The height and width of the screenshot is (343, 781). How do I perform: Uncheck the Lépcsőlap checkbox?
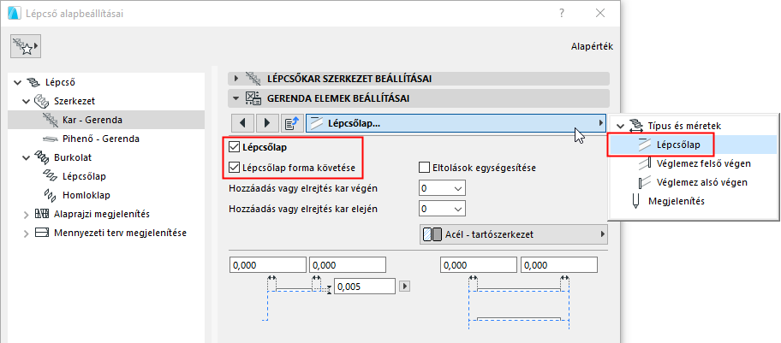(234, 147)
